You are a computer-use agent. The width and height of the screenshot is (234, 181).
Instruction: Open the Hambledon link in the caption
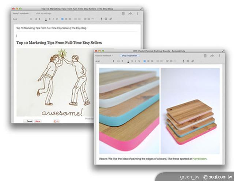point(200,159)
